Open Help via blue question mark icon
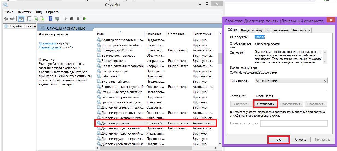 point(50,19)
